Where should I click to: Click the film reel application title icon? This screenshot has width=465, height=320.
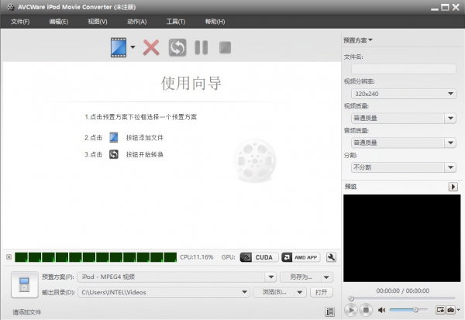(x=11, y=7)
